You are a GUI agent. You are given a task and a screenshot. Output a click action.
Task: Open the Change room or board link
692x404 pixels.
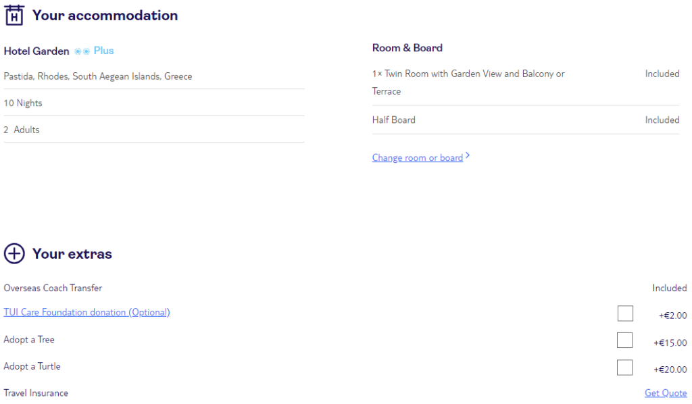[418, 157]
